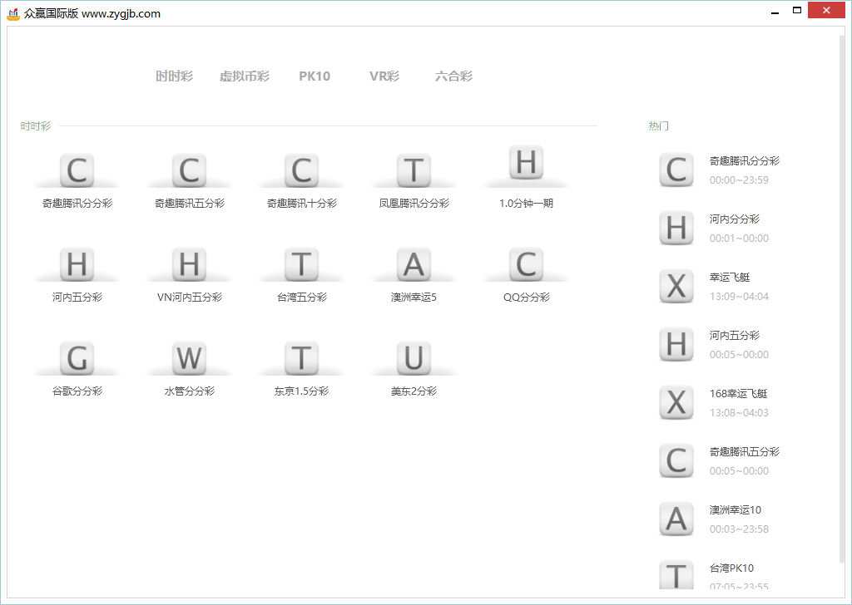Open the 奇趣腾讯五分彩 C icon in the main grid

point(189,170)
